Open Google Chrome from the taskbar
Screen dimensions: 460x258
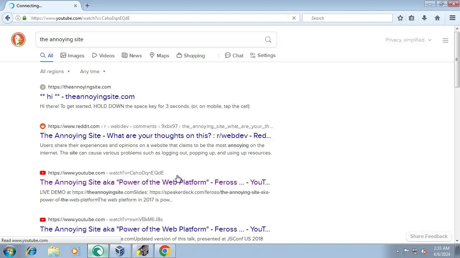pos(165,251)
